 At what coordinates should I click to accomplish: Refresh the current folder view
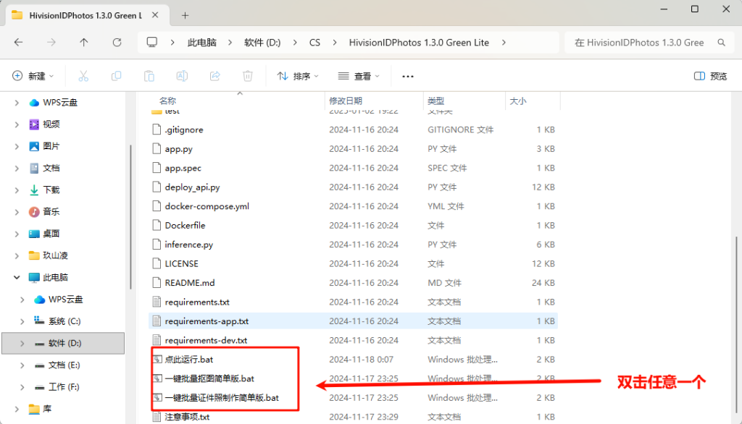click(x=116, y=43)
